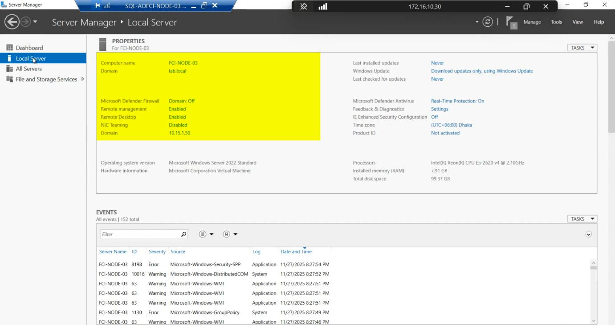Click IE Enhanced Security Configuration Off
The height and width of the screenshot is (325, 615).
[x=434, y=117]
